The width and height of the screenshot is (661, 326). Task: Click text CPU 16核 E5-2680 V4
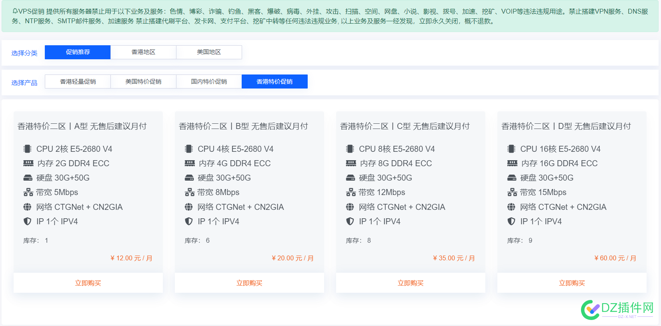tap(560, 149)
